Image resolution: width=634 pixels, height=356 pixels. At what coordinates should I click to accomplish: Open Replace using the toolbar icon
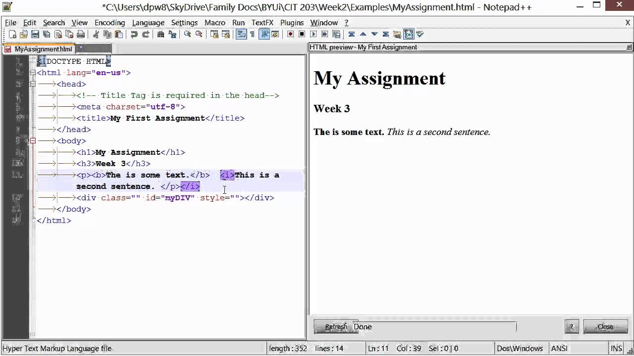[x=172, y=34]
